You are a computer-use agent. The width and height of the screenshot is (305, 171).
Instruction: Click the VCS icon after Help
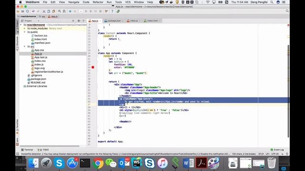click(x=118, y=11)
